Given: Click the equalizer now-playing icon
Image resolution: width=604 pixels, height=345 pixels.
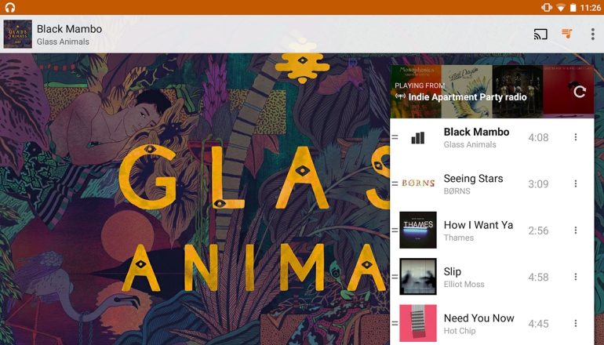Looking at the screenshot, I should pyautogui.click(x=418, y=137).
